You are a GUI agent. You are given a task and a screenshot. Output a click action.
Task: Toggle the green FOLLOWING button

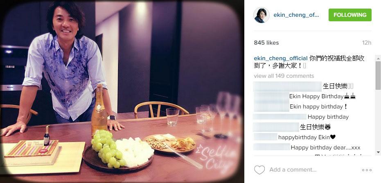[350, 15]
